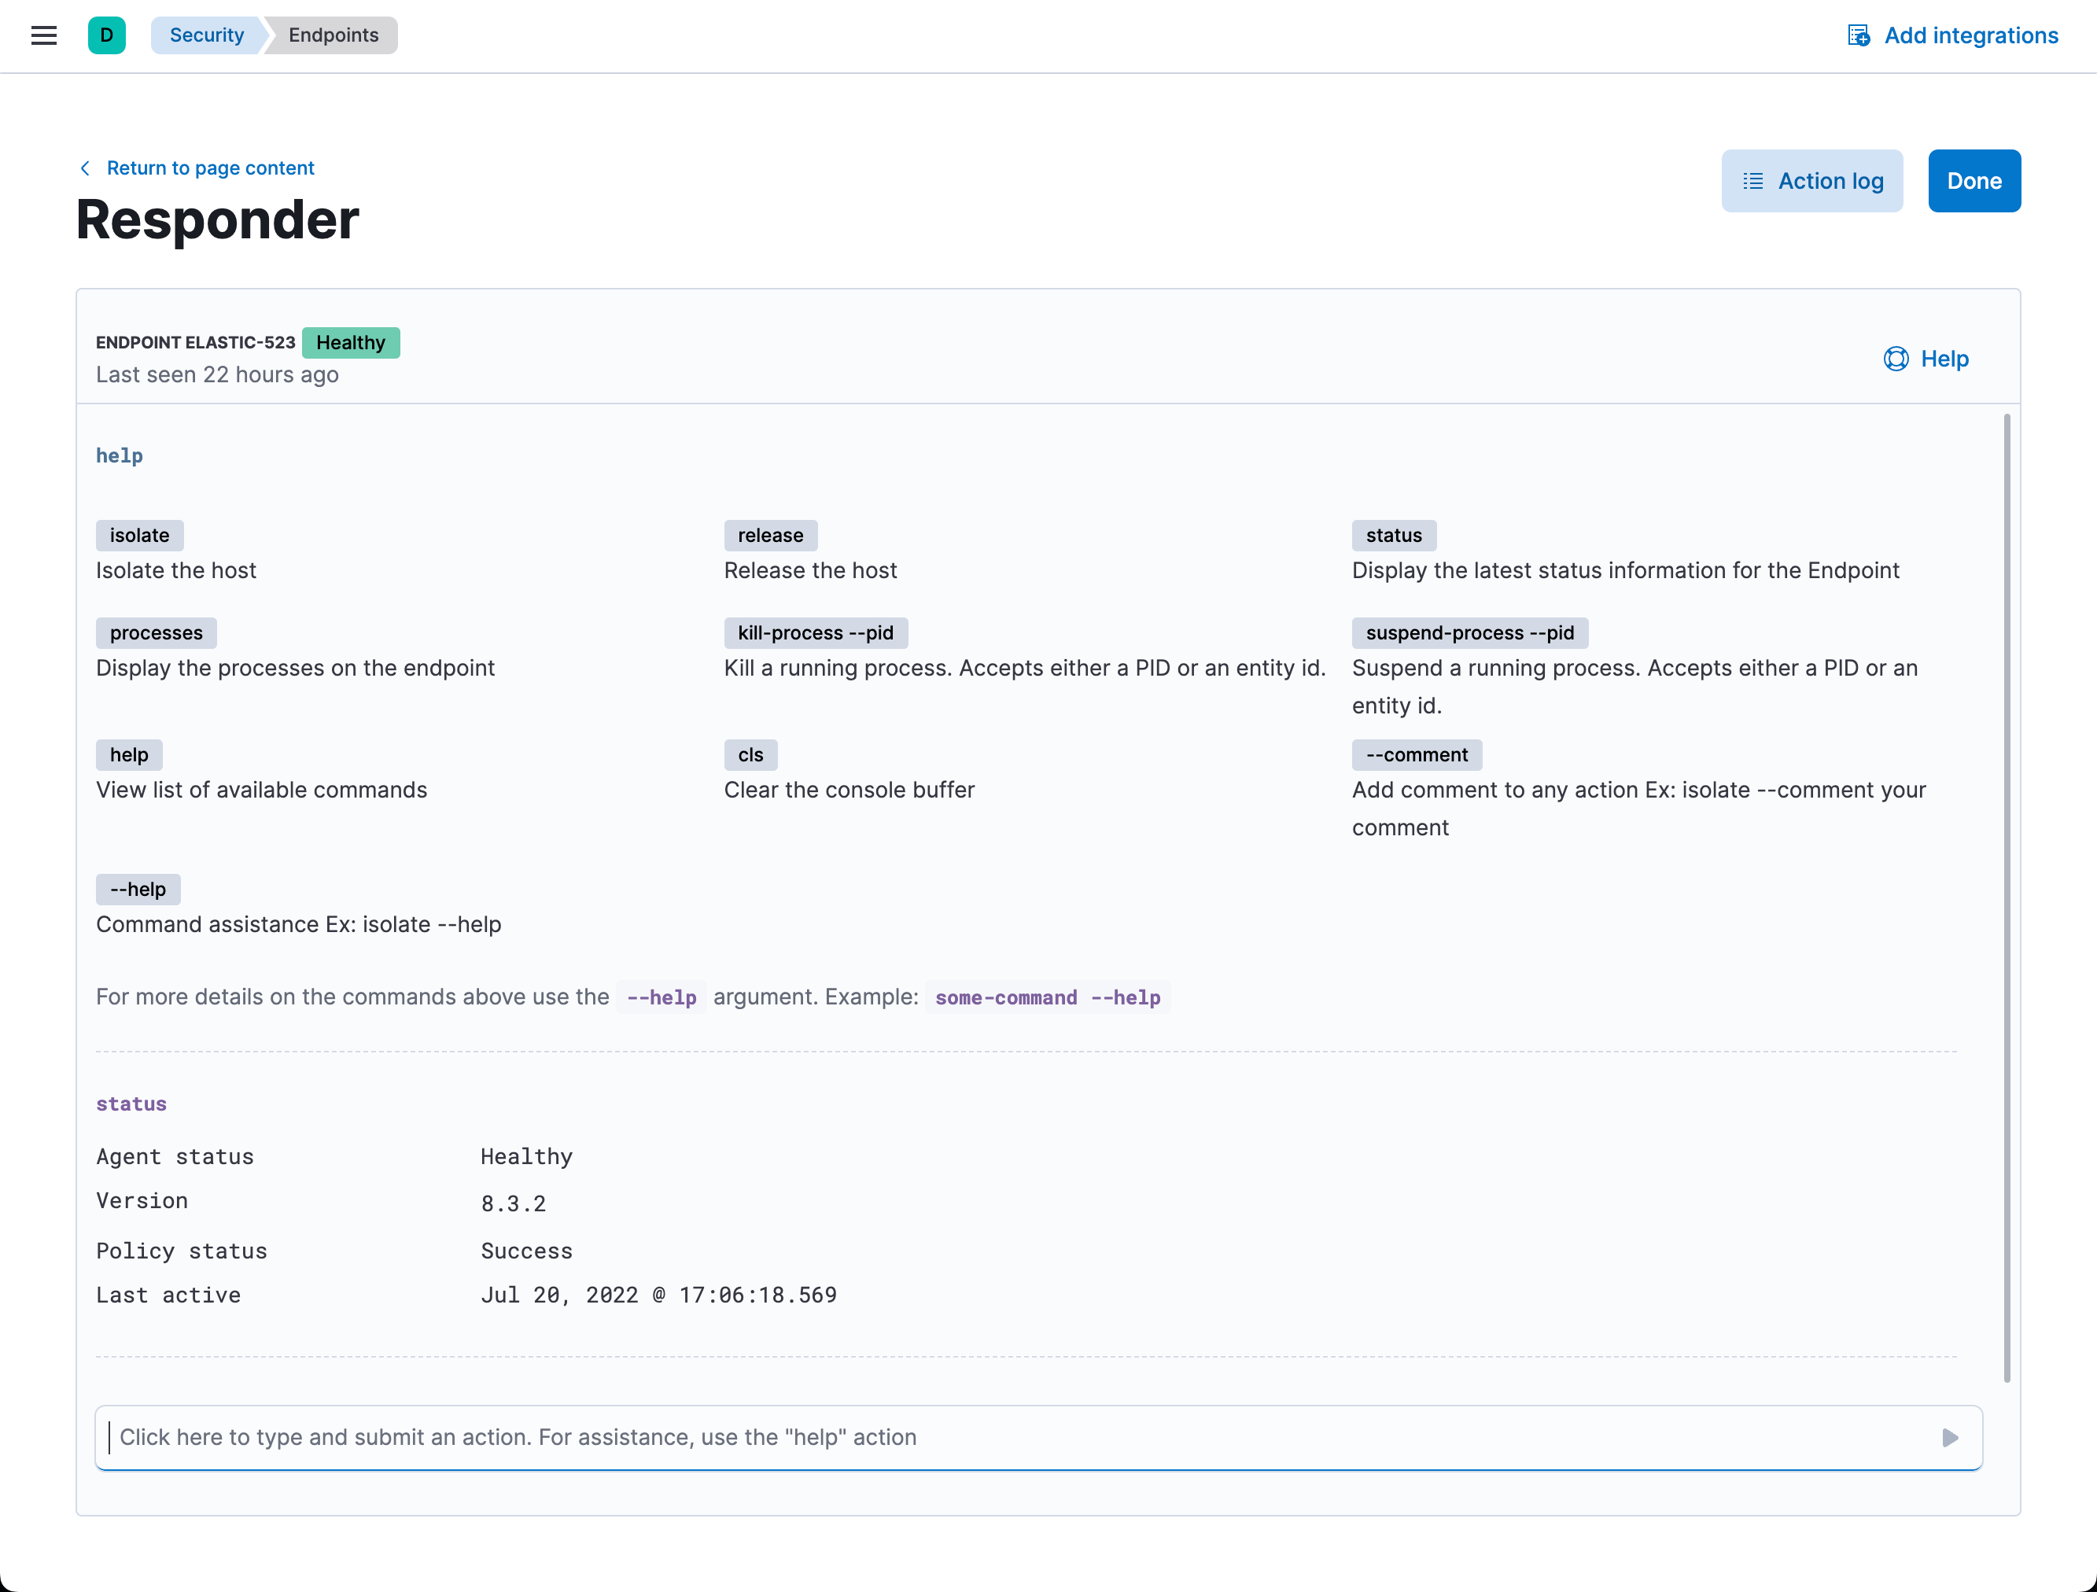Click the green Healthy status badge

click(x=350, y=342)
